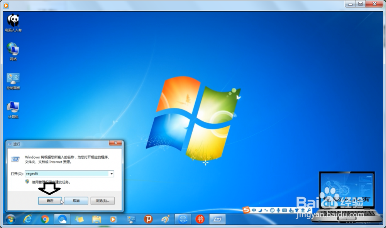The image size is (386, 228).
Task: Click the Sogou S logo on IME bar
Action: click(246, 210)
